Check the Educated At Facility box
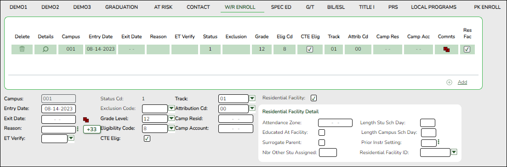 click(x=322, y=132)
